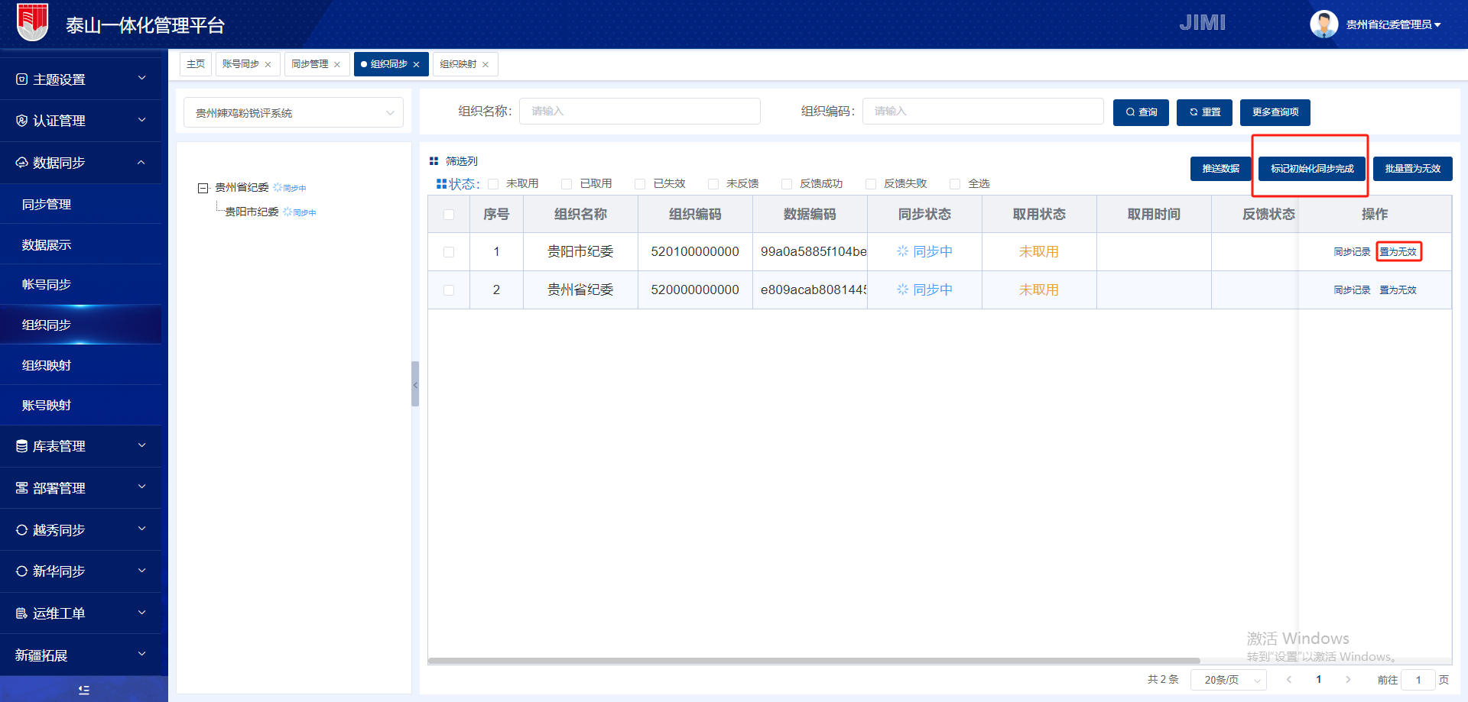Click the horizontal table scrollbar
Image resolution: width=1468 pixels, height=702 pixels.
point(814,661)
